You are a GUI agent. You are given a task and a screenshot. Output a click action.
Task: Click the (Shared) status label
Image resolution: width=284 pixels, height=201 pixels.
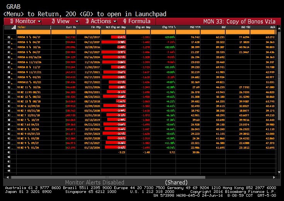(x=176, y=182)
